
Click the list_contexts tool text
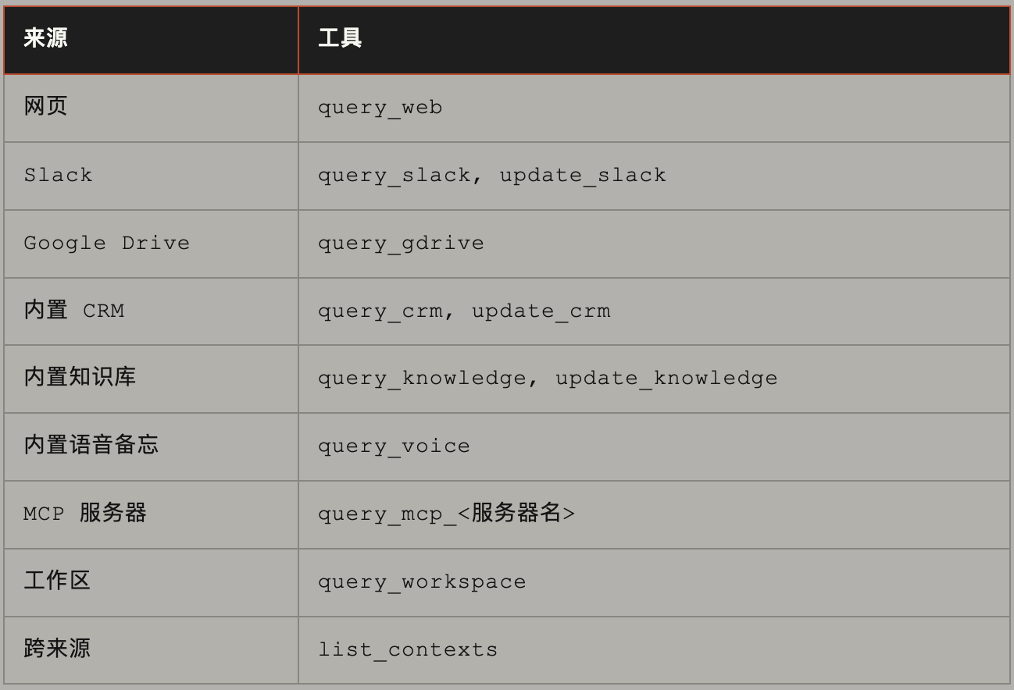[408, 650]
